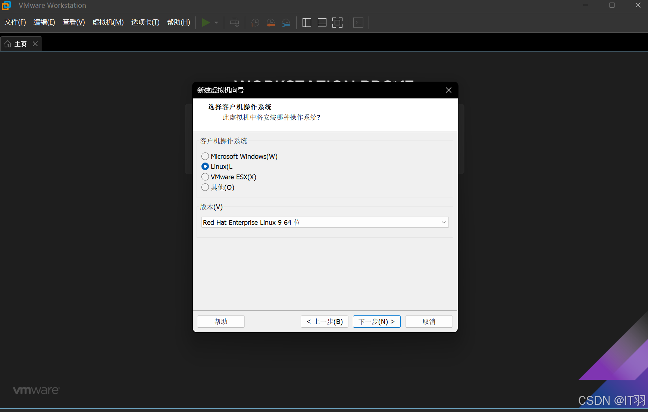The height and width of the screenshot is (412, 648).
Task: Go back with < 上一步(B) button
Action: coord(325,322)
